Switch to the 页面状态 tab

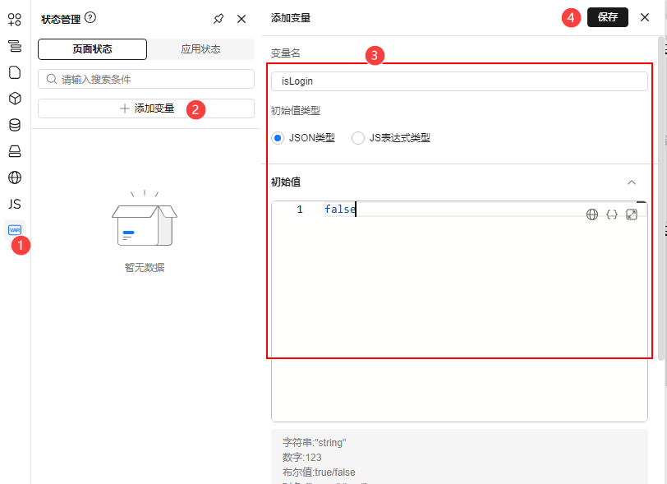click(x=92, y=49)
